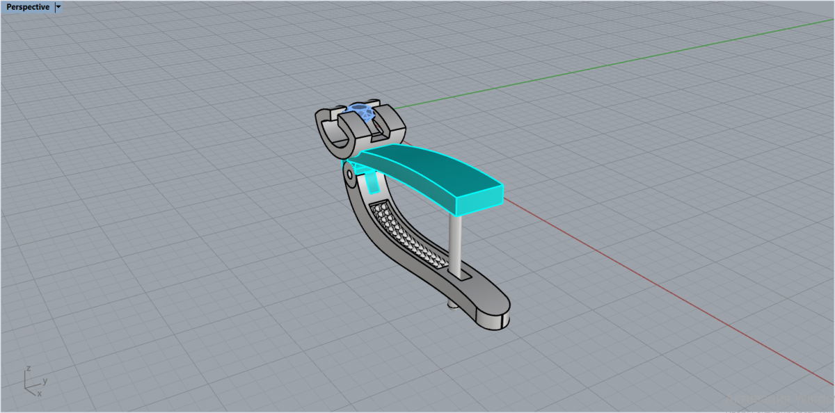The width and height of the screenshot is (835, 413).
Task: Click the small peg beneath the gray arm
Action: click(x=451, y=304)
